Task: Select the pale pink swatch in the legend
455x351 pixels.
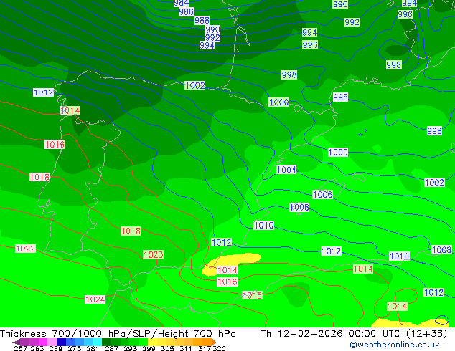Action: pyautogui.click(x=52, y=342)
